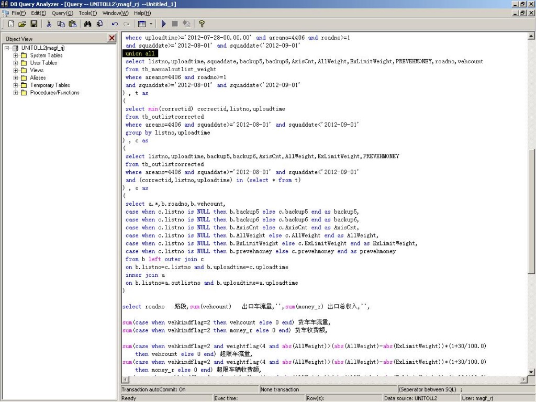Screen dimensions: 536x402
Task: Collapse the UNITOLL2(magf_rj) root node
Action: click(x=7, y=48)
